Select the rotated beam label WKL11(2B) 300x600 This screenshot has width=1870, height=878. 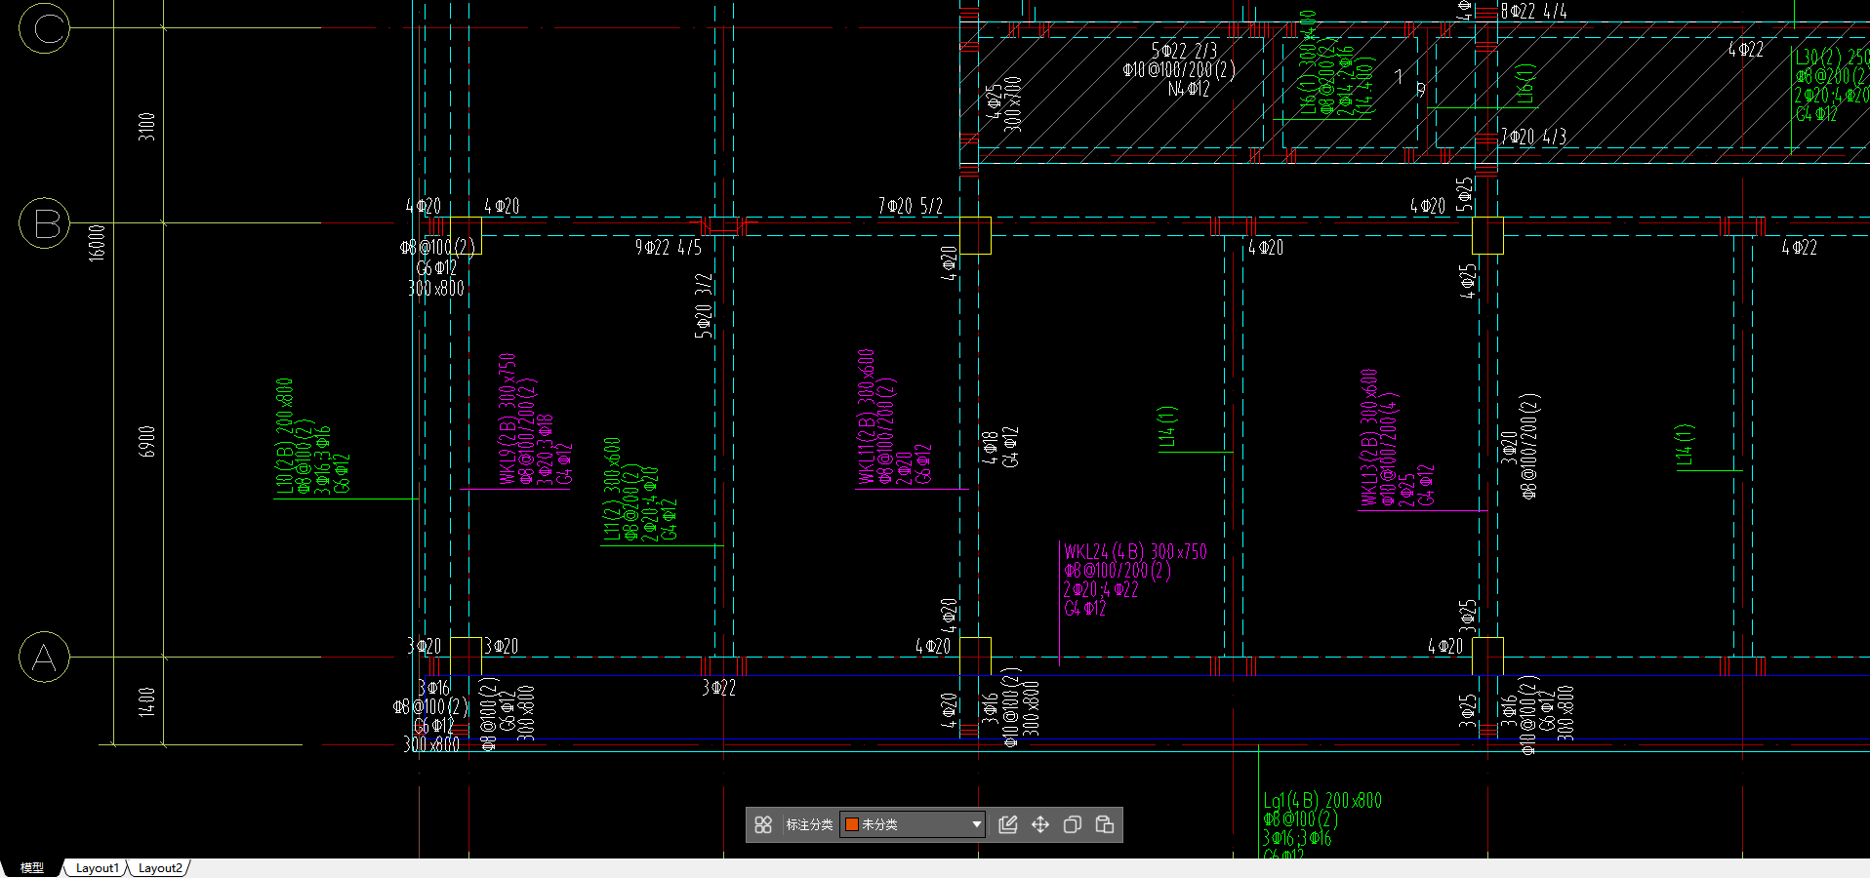[866, 417]
